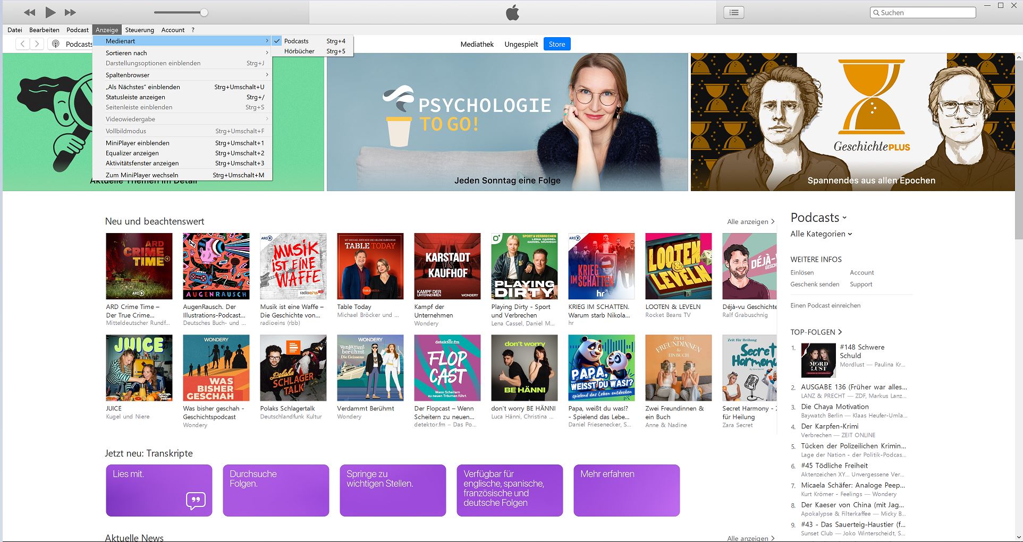Click the Mehr erfahren tile
Viewport: 1023px width, 542px height.
627,491
